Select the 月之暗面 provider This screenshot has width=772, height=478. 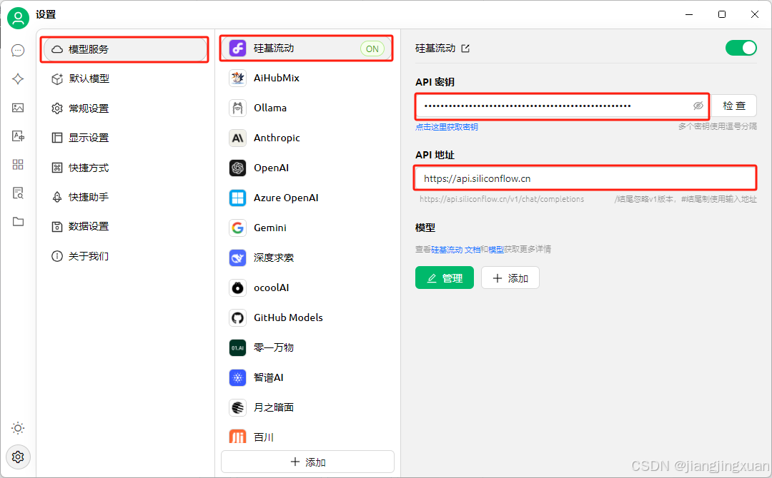pos(307,408)
